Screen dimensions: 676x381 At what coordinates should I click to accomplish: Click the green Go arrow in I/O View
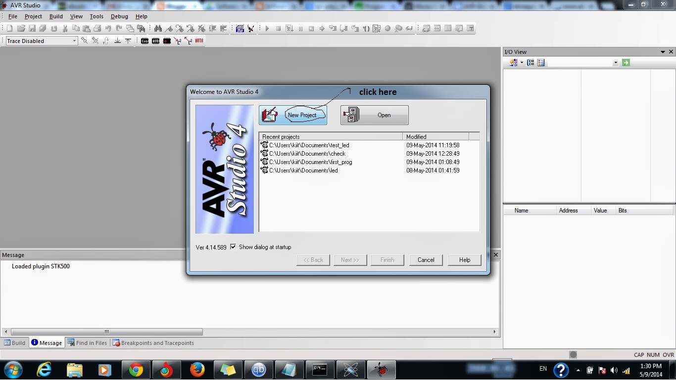point(626,63)
